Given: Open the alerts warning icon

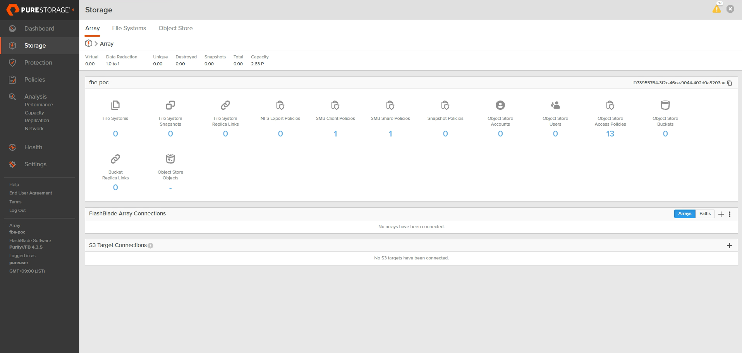Looking at the screenshot, I should [717, 9].
